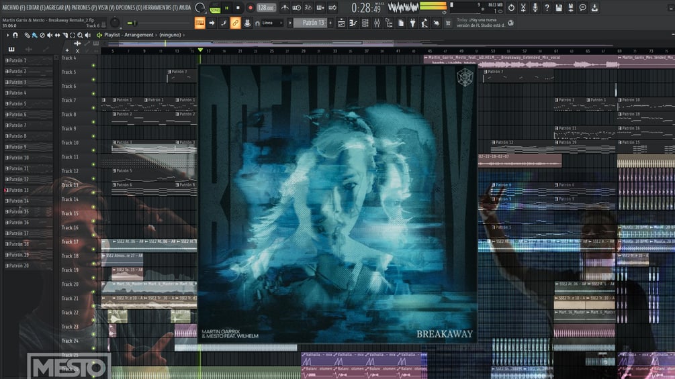Click the oscilloscope waveform display
This screenshot has width=675, height=379.
403,7
